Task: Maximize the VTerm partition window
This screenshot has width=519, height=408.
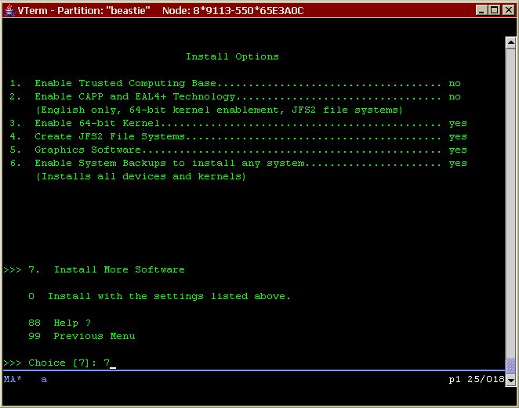Action: [492, 10]
